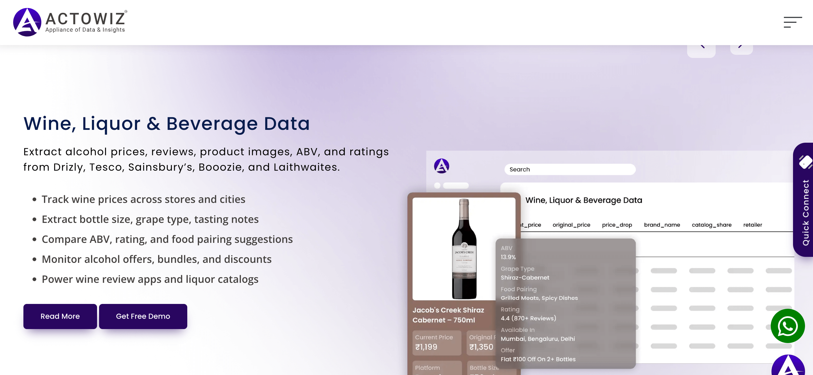Click the Jacob's Creek Shiraz Cabernet title
813x375 pixels.
click(x=448, y=315)
